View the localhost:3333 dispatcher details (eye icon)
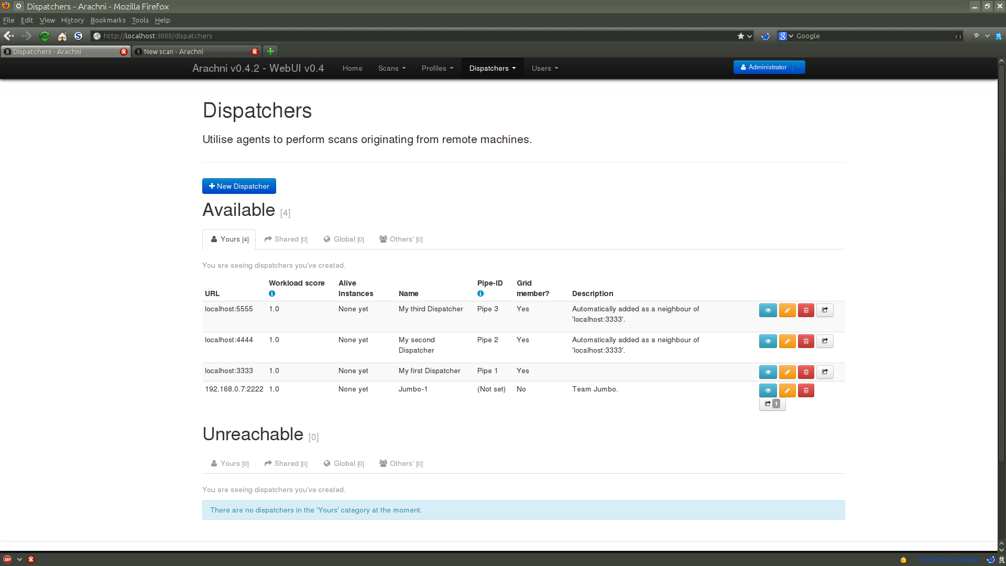The width and height of the screenshot is (1006, 566). click(768, 372)
